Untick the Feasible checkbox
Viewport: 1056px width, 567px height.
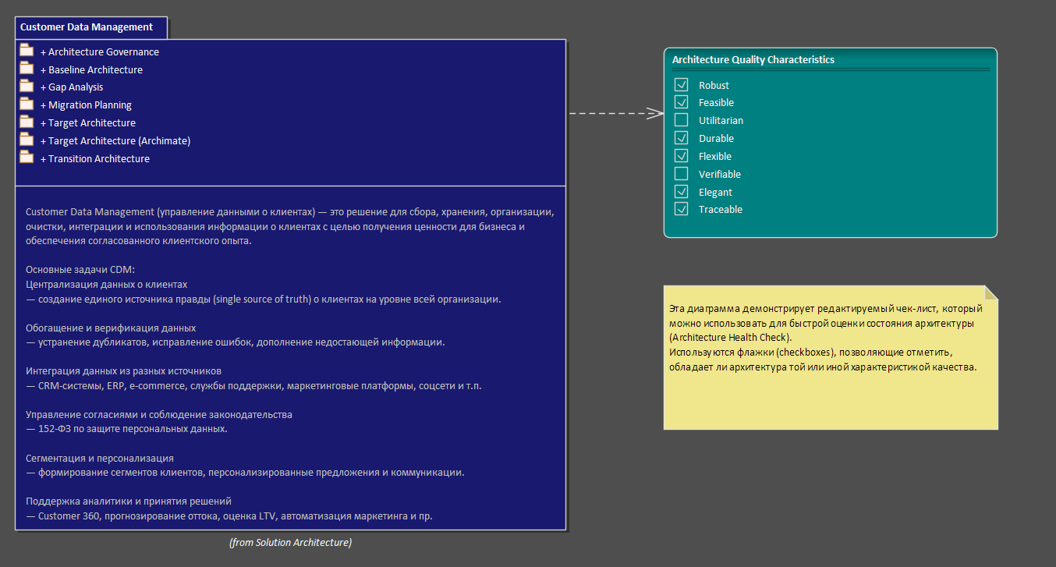pos(682,102)
